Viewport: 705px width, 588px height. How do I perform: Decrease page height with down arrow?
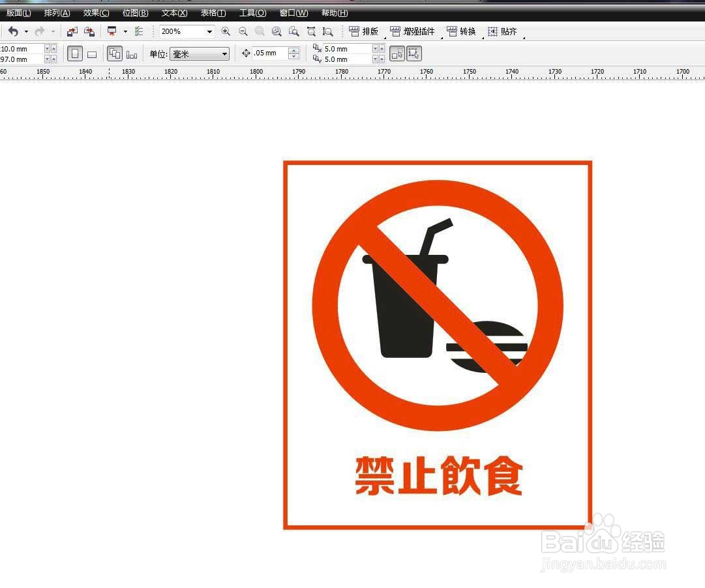tap(47, 59)
